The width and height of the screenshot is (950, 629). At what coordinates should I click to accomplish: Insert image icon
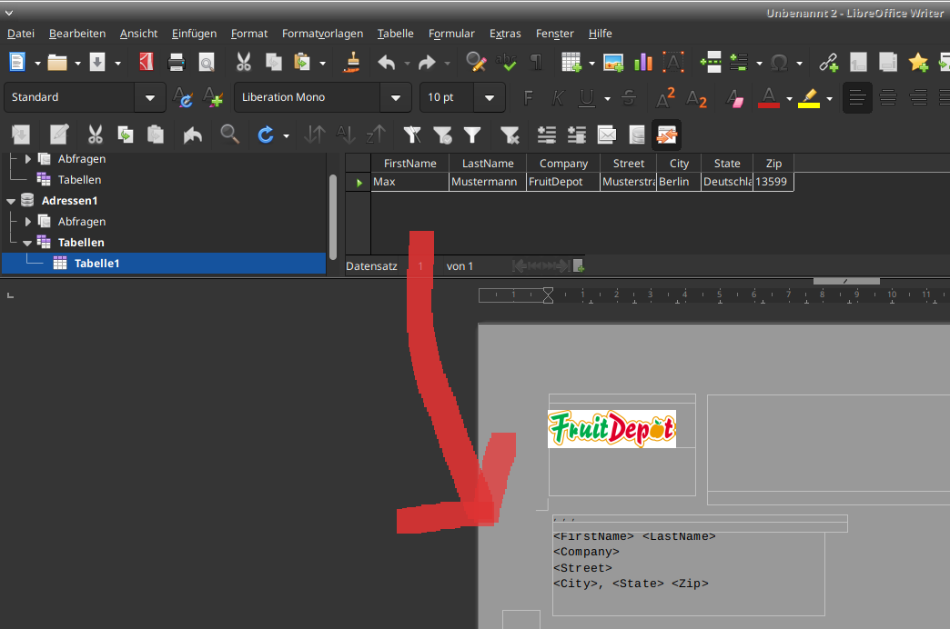(613, 62)
